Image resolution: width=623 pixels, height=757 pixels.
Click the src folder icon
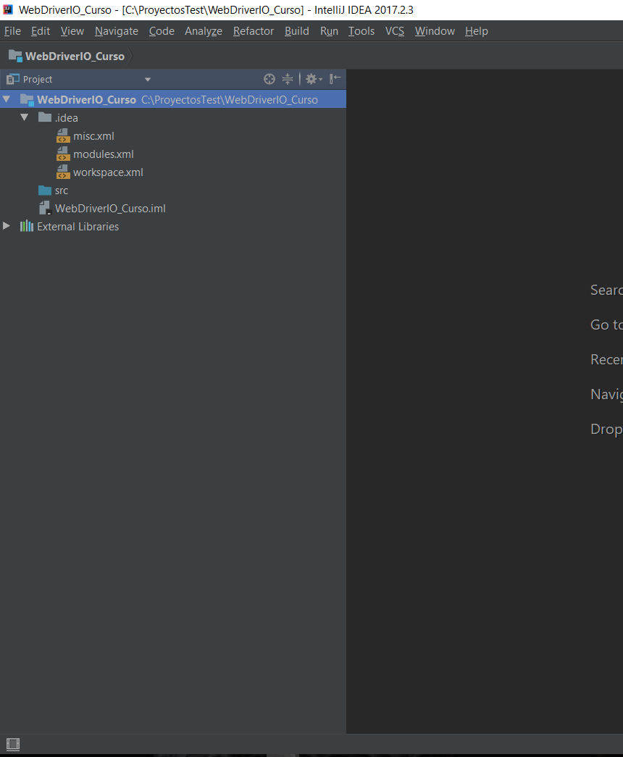45,191
